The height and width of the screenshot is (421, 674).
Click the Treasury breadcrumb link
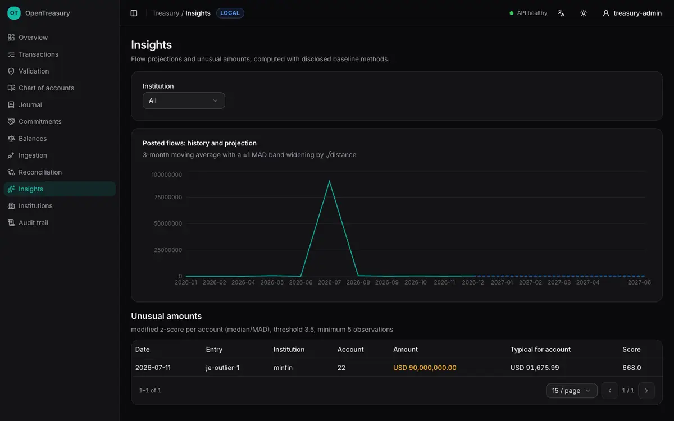point(166,13)
